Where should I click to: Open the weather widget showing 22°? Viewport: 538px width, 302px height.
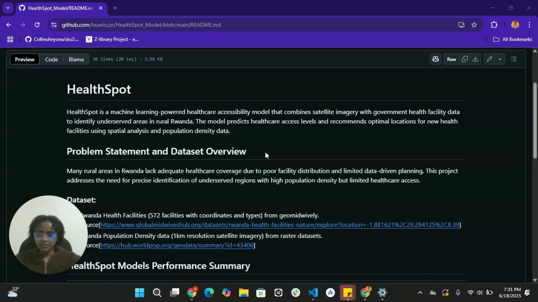click(x=13, y=292)
